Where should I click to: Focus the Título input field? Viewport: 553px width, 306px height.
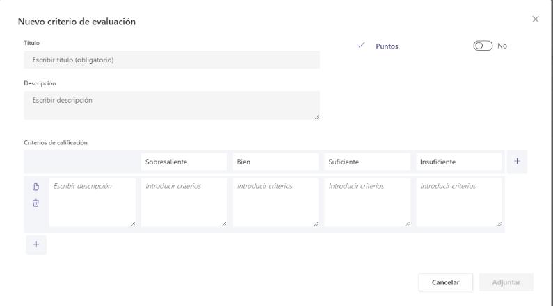[x=172, y=60]
